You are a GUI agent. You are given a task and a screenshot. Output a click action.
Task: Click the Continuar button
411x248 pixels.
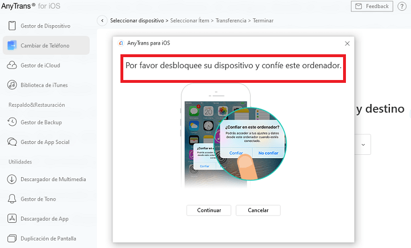point(209,210)
